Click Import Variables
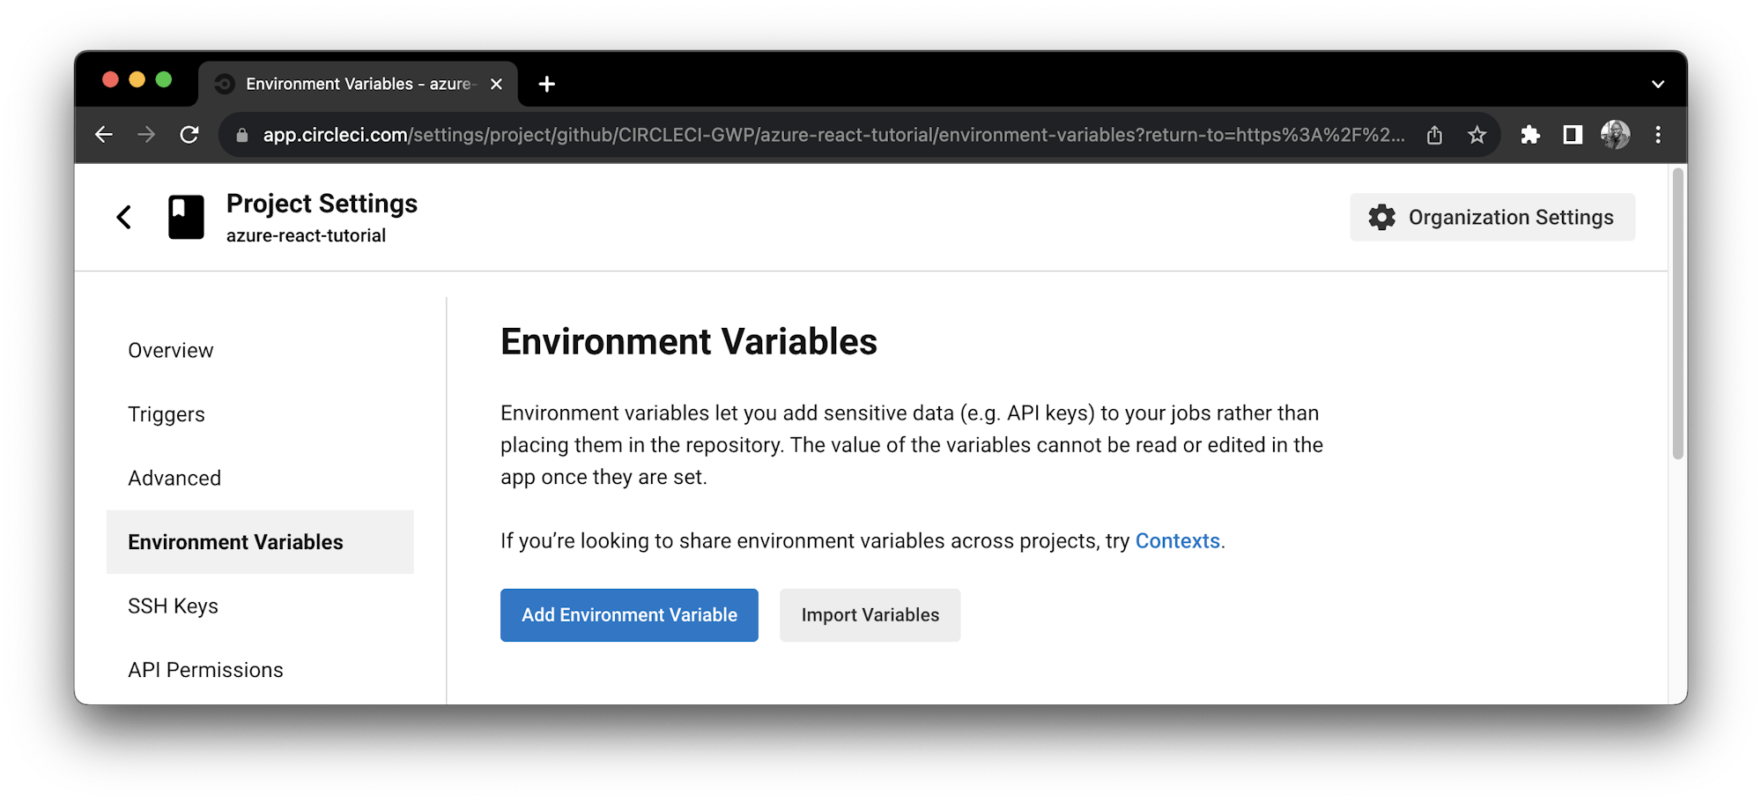 click(870, 615)
